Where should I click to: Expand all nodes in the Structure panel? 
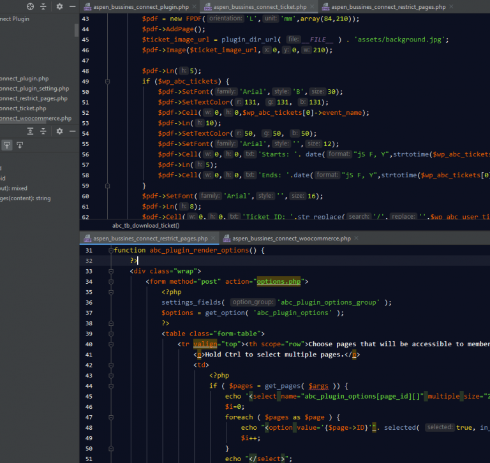(x=30, y=131)
